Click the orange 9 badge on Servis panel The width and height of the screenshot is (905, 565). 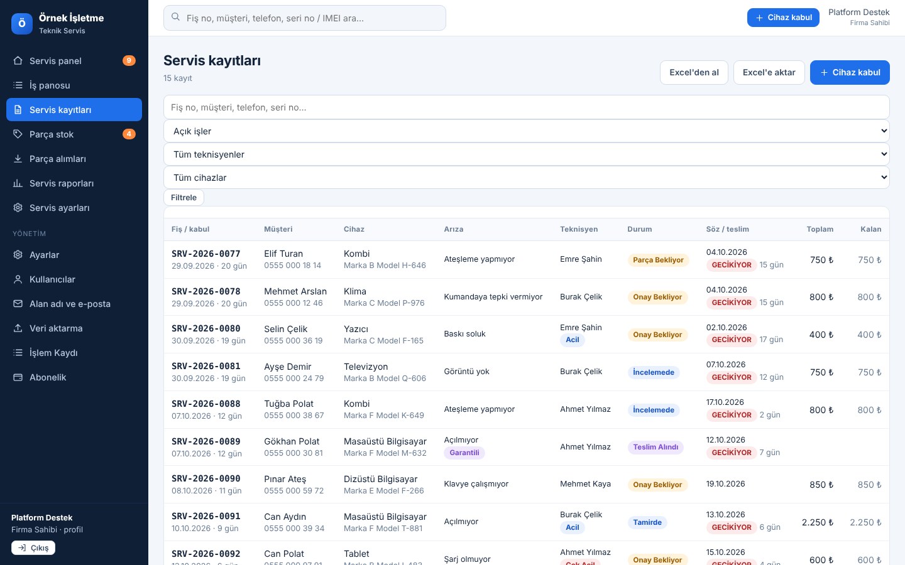point(129,61)
